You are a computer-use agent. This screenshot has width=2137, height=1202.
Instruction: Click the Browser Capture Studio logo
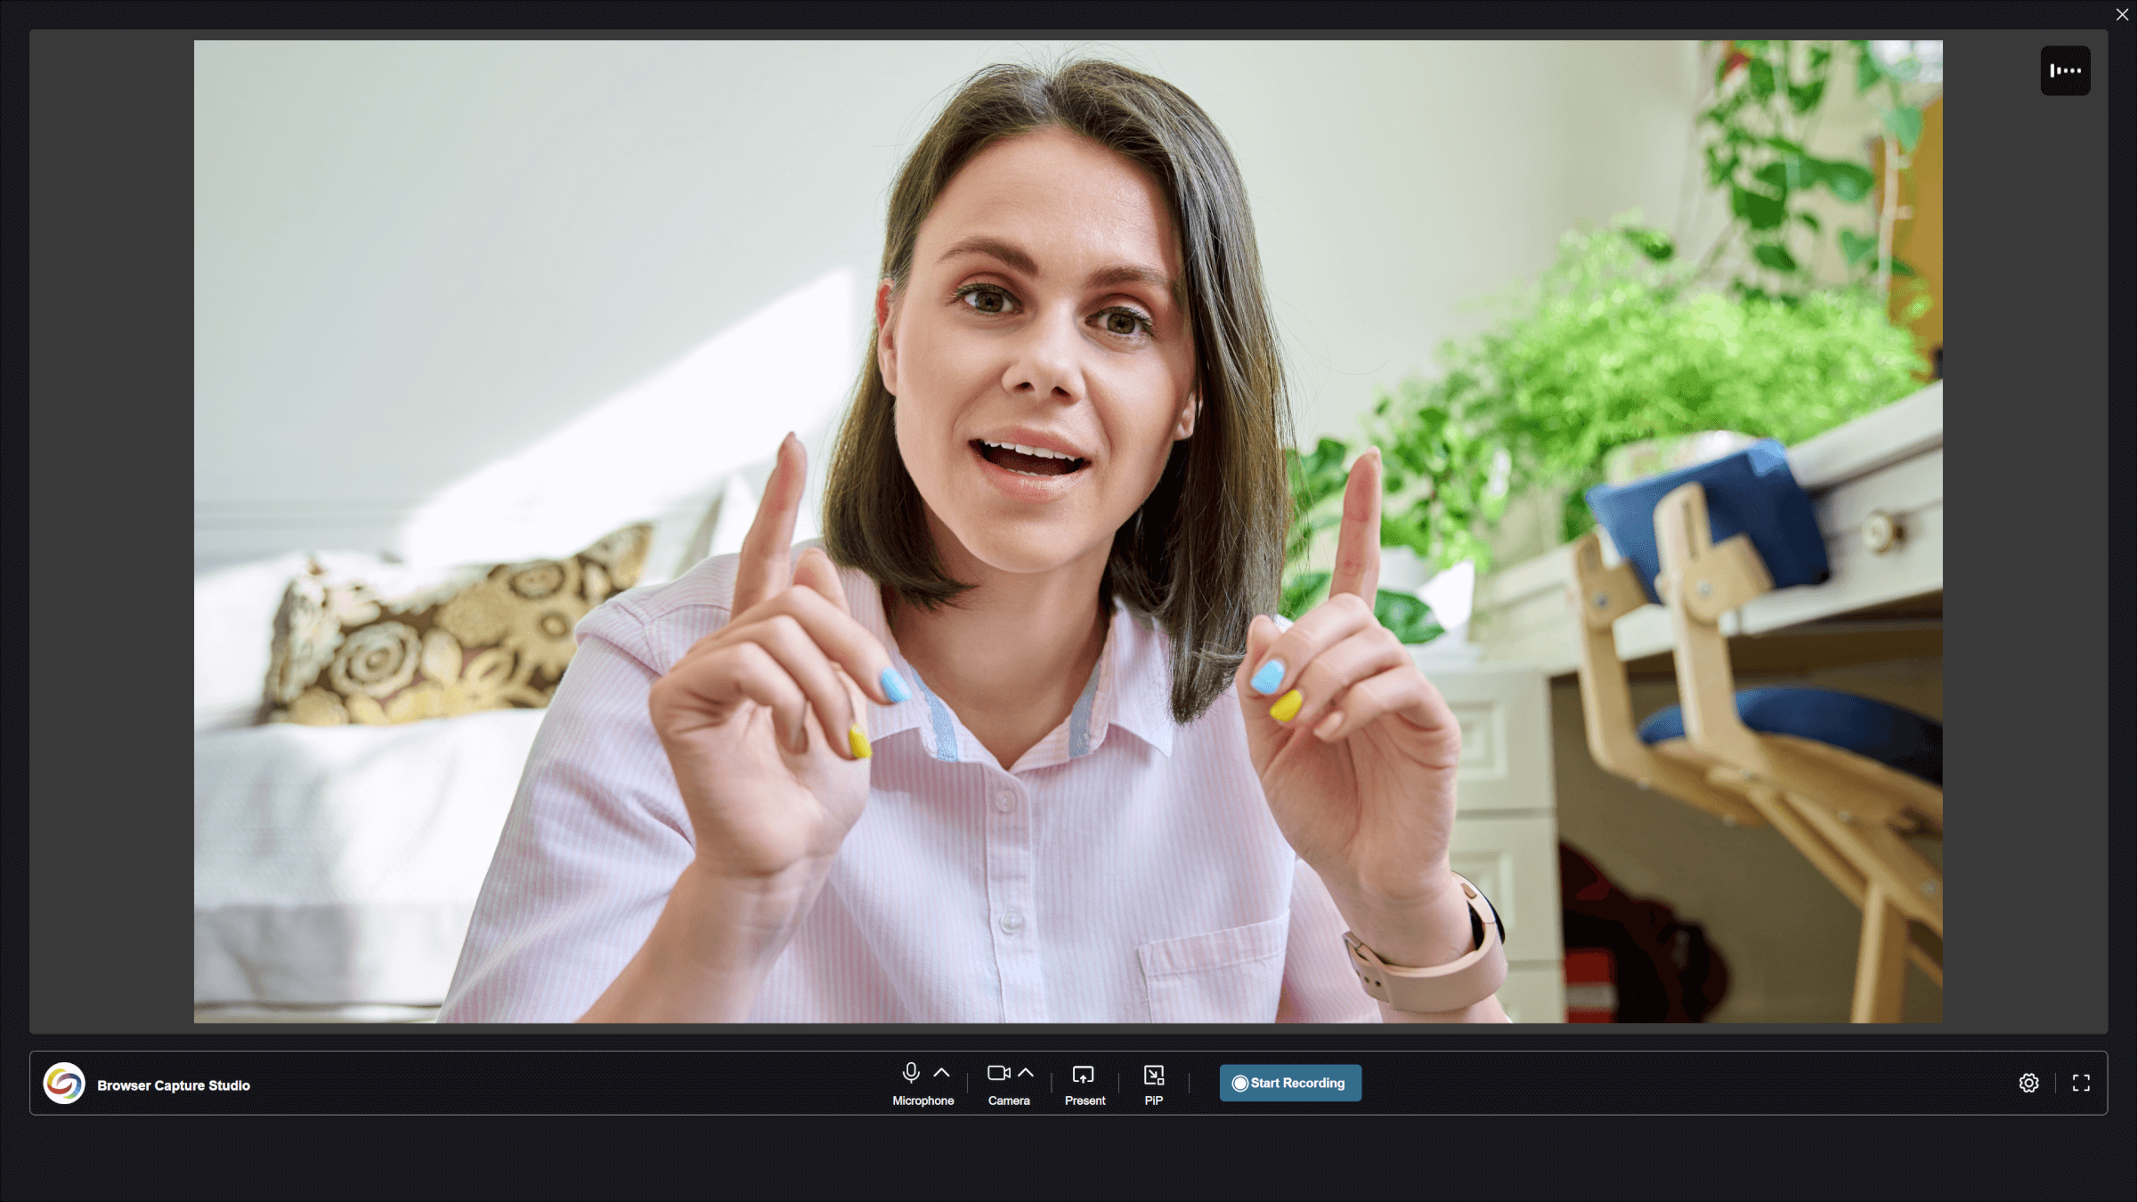[x=65, y=1084]
